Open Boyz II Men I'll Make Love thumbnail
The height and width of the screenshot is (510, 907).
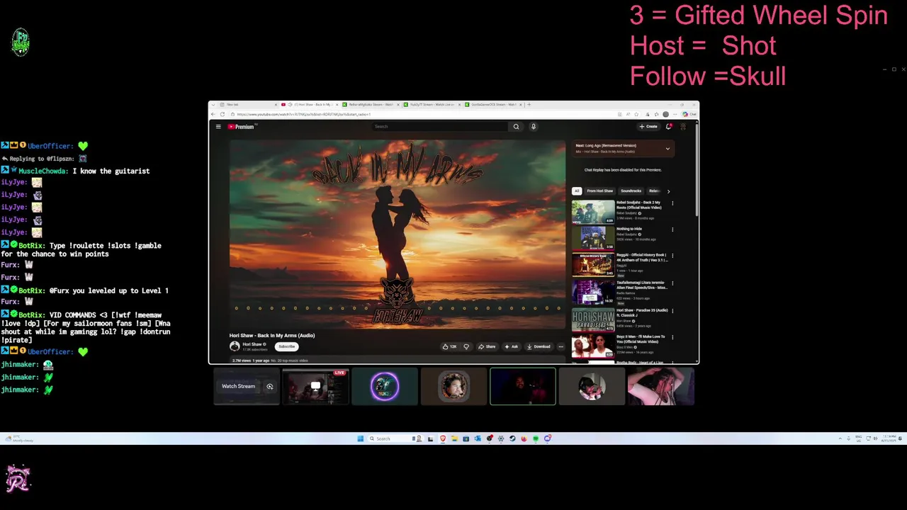(x=593, y=346)
